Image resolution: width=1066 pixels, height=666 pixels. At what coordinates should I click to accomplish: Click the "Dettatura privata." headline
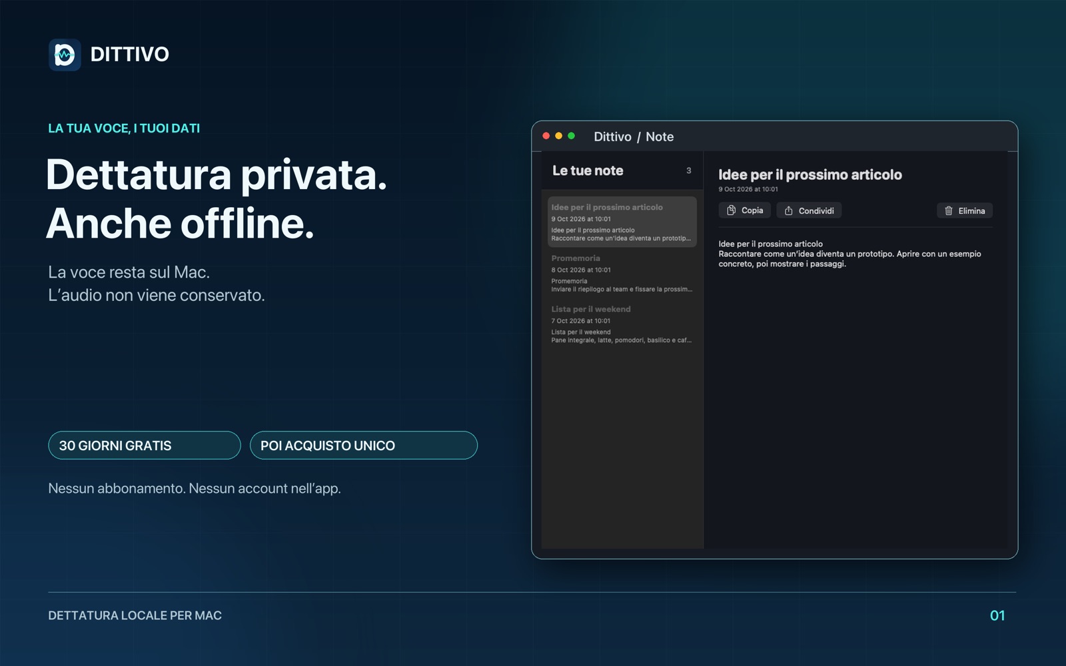pos(217,175)
